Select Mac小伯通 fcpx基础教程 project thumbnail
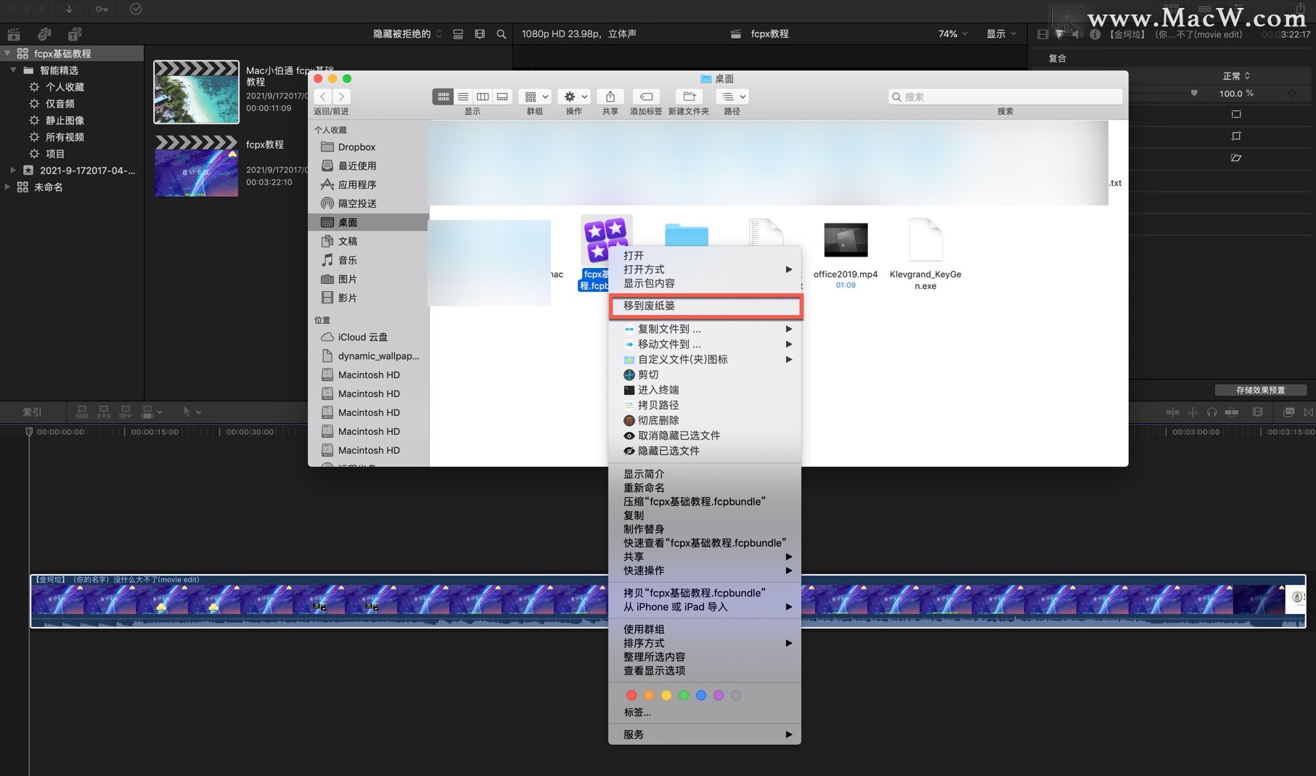Screen dimensions: 1316x776 click(196, 92)
